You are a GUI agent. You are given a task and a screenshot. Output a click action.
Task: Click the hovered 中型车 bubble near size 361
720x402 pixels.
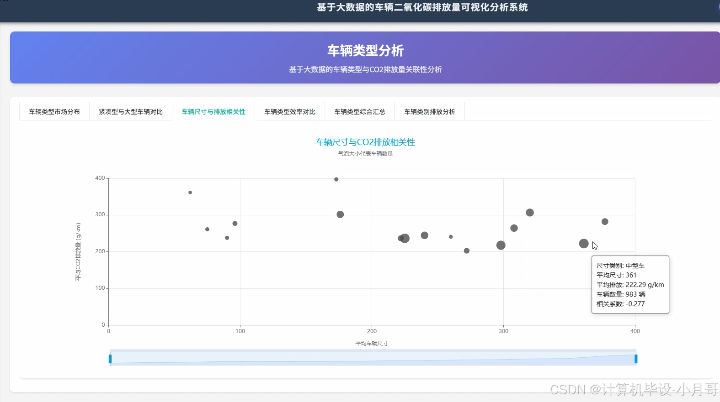tap(584, 244)
